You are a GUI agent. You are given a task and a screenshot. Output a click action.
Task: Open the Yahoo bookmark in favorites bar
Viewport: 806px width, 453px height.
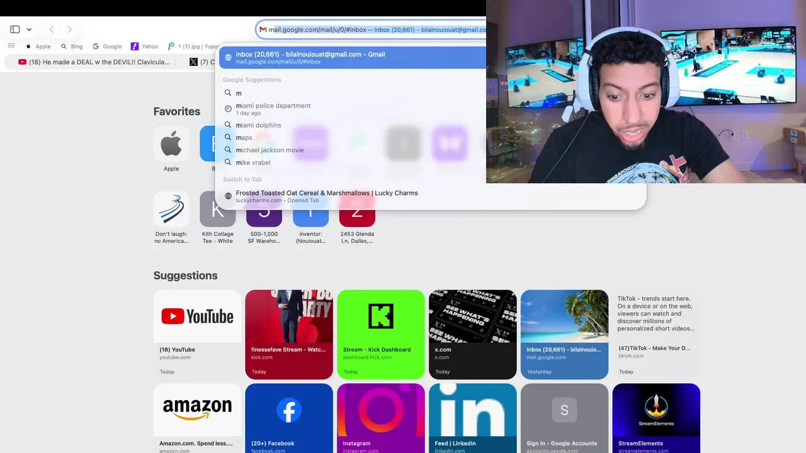145,46
